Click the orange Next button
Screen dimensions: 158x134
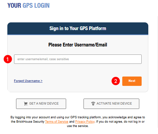tap(132, 81)
